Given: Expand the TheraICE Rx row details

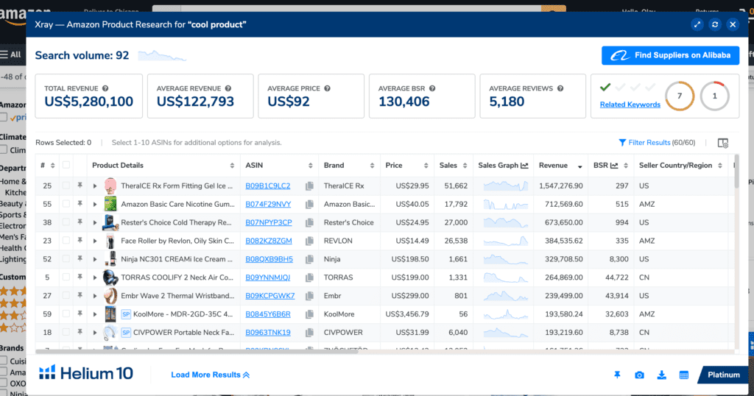Looking at the screenshot, I should pyautogui.click(x=95, y=186).
